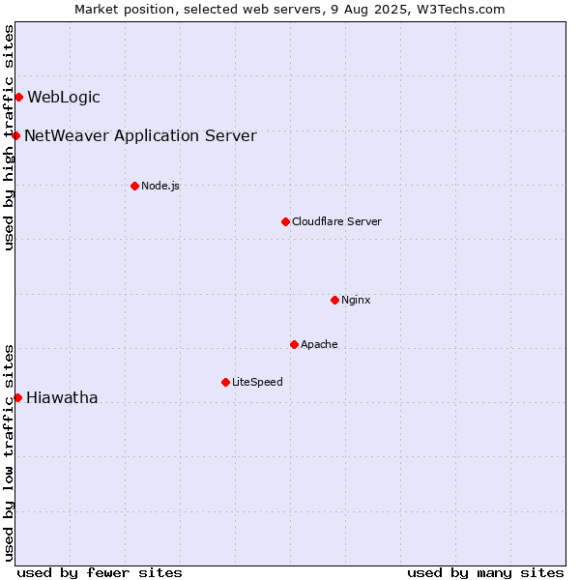Click the 'used by many sites' axis label

pyautogui.click(x=485, y=573)
